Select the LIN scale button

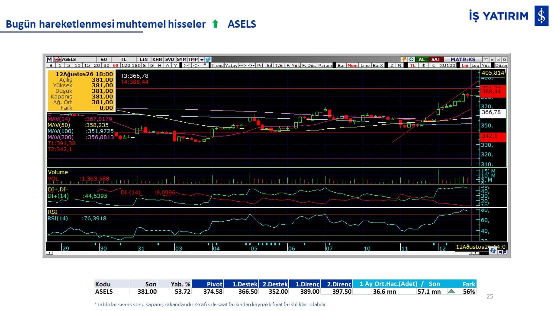click(x=144, y=59)
